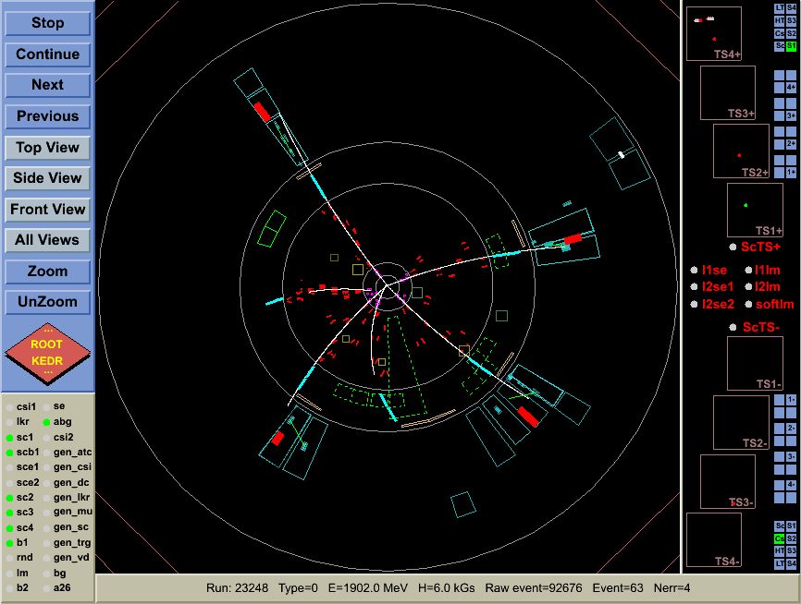Toggle the abg option off

pyautogui.click(x=46, y=421)
